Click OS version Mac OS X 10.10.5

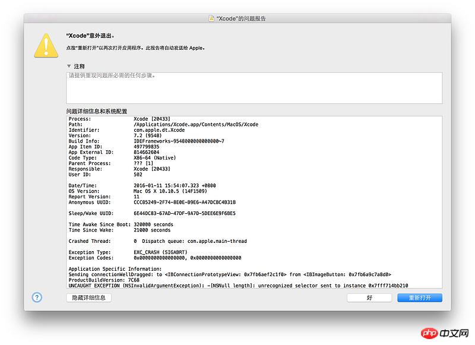click(170, 191)
